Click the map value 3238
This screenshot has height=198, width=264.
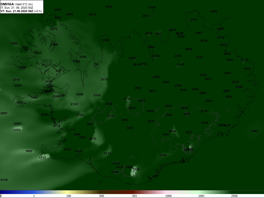(x=204, y=123)
